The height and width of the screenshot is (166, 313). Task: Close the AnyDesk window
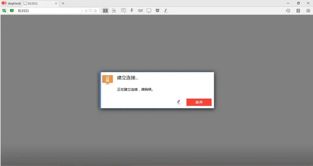(x=308, y=3)
